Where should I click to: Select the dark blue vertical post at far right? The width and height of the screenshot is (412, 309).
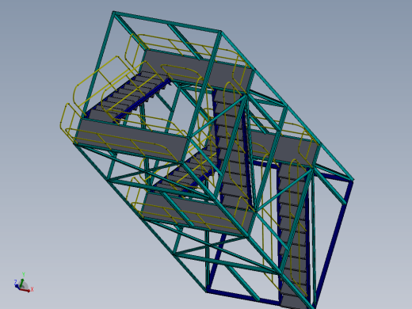334,244
